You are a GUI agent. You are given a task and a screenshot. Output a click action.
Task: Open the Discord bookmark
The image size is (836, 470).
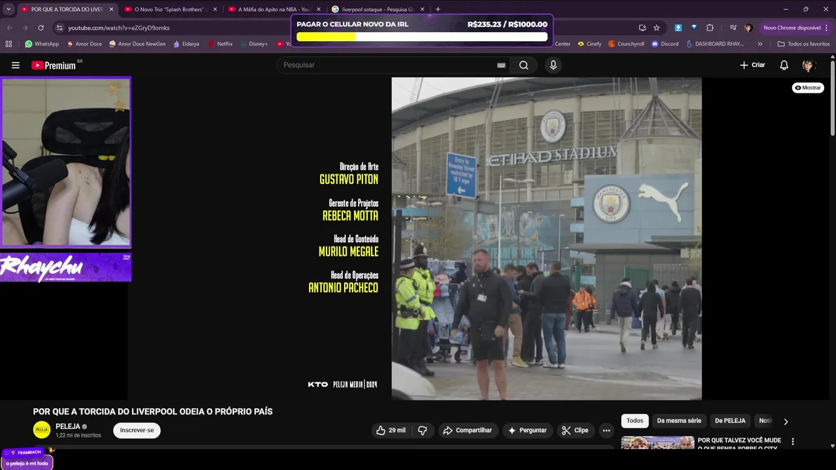[x=665, y=44]
